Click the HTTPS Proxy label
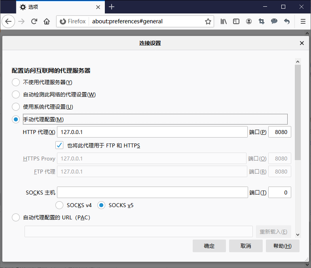Viewport: 311px width, 268px height. point(39,159)
